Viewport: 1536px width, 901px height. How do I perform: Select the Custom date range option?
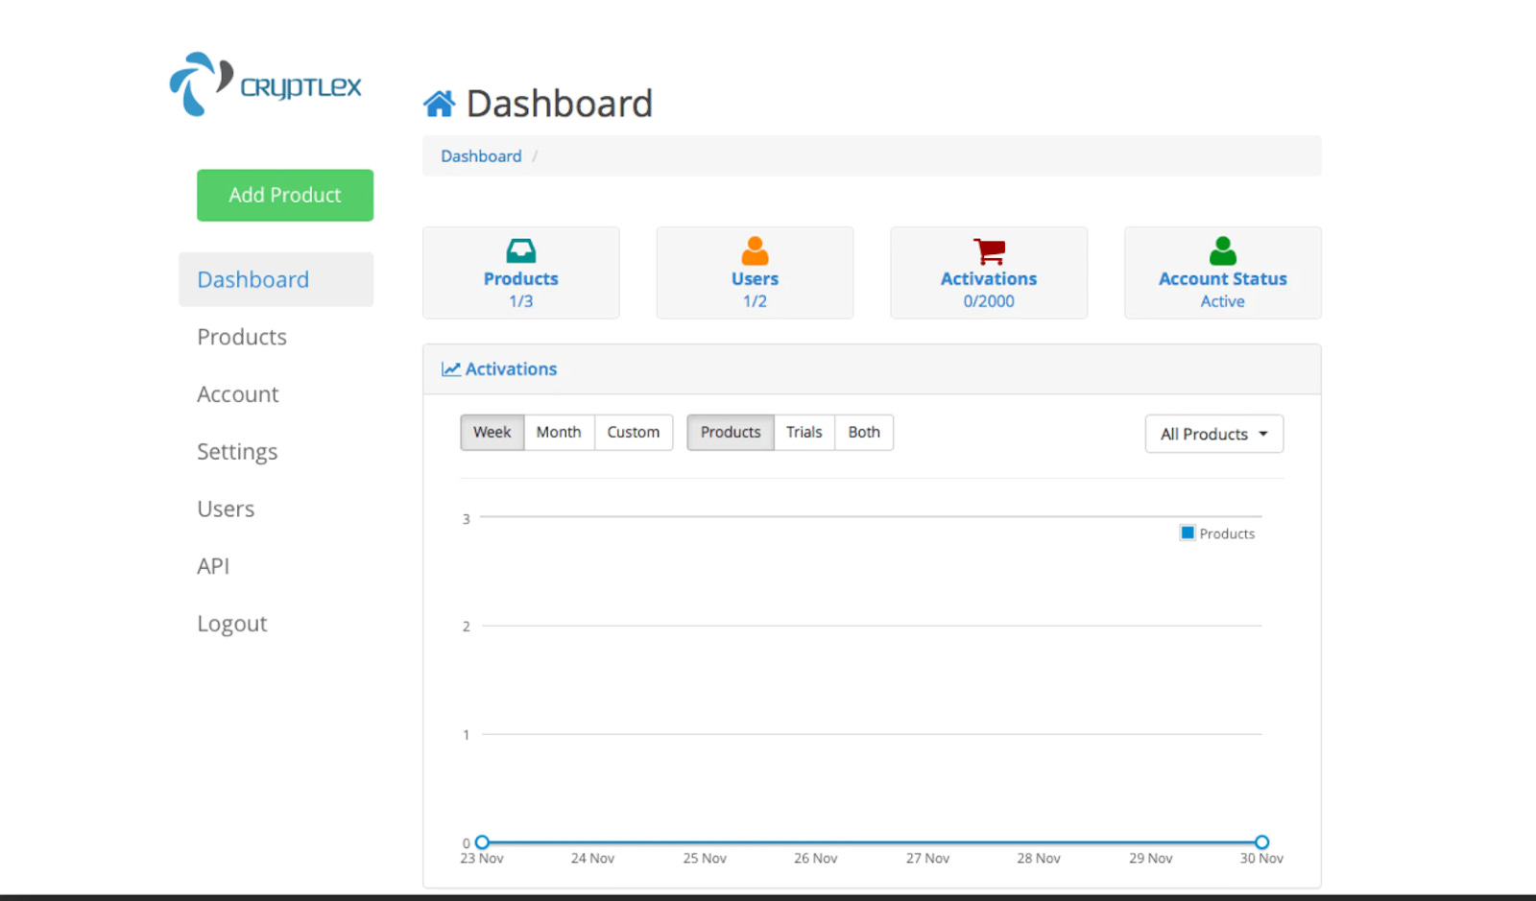633,432
